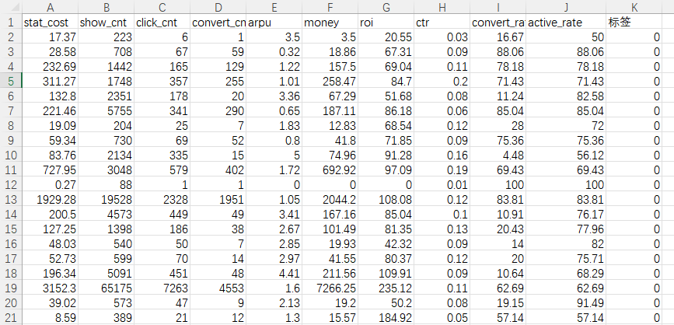
Task: Select cell with stat_cost 3152.3
Action: point(51,288)
